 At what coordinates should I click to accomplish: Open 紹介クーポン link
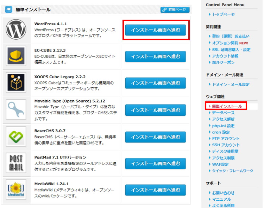tap(223, 62)
